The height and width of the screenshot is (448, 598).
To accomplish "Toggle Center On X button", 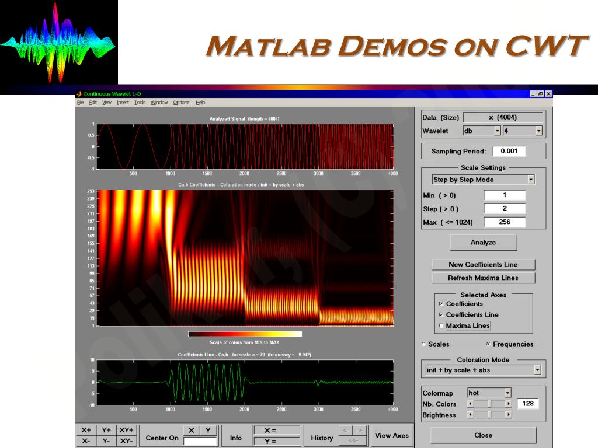I will (192, 430).
